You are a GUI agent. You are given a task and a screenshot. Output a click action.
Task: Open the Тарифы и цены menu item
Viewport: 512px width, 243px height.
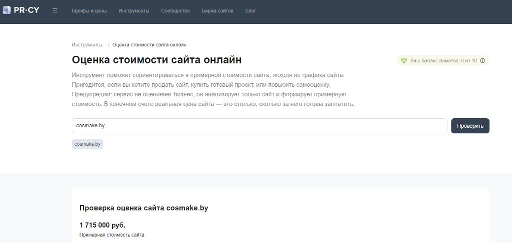tap(88, 10)
